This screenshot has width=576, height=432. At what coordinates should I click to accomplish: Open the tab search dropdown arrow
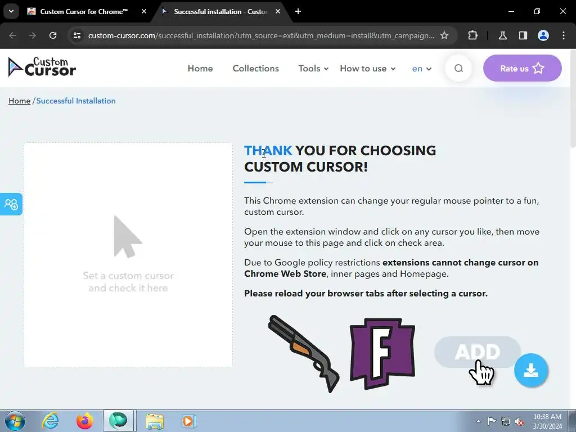tap(11, 11)
